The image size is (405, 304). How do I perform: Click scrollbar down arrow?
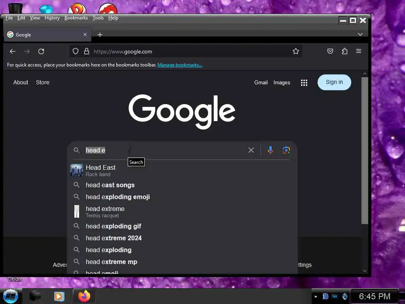click(365, 271)
